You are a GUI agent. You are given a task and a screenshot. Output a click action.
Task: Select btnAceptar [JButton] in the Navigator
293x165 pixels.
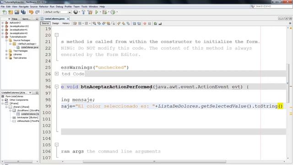tap(27, 117)
